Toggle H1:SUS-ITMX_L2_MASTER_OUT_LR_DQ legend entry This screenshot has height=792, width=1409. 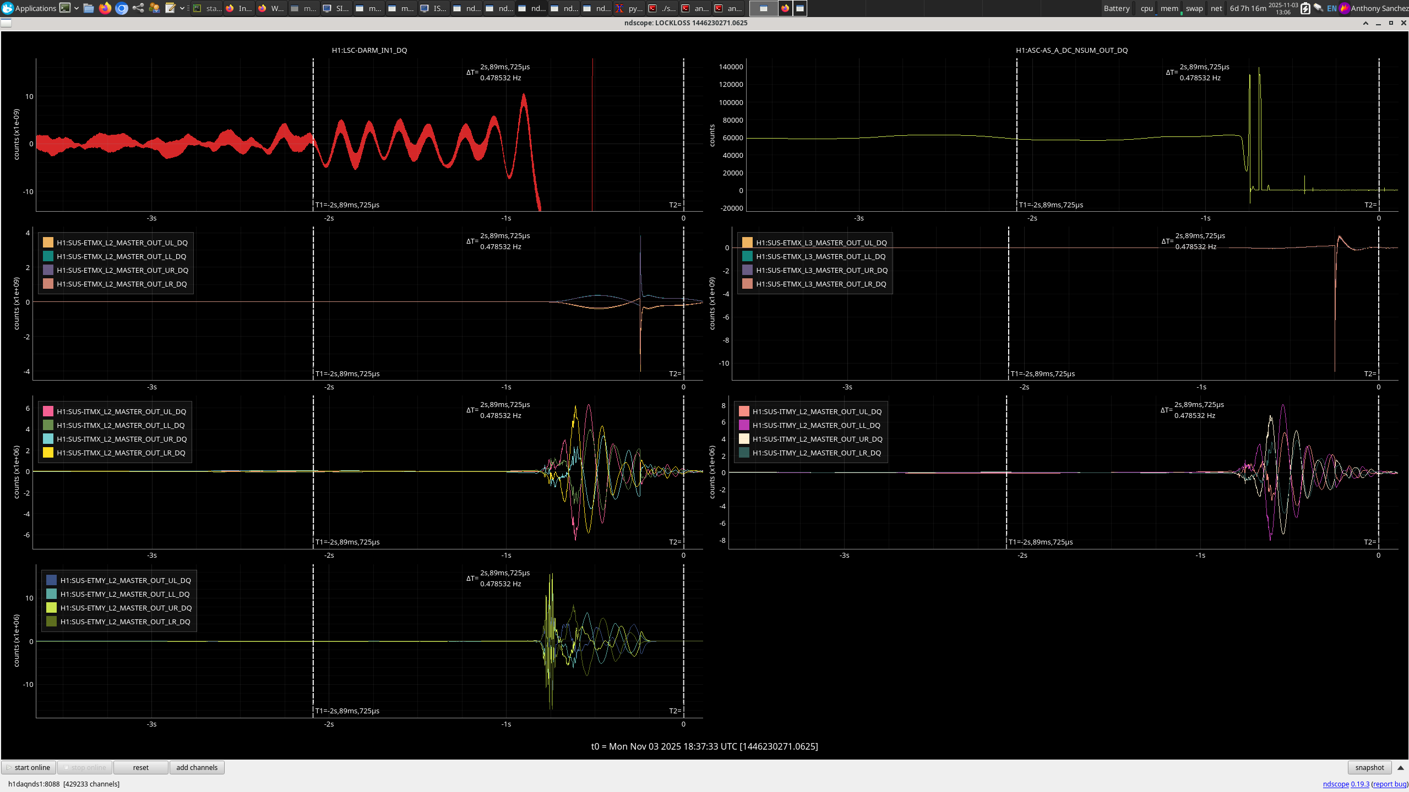[x=121, y=453]
